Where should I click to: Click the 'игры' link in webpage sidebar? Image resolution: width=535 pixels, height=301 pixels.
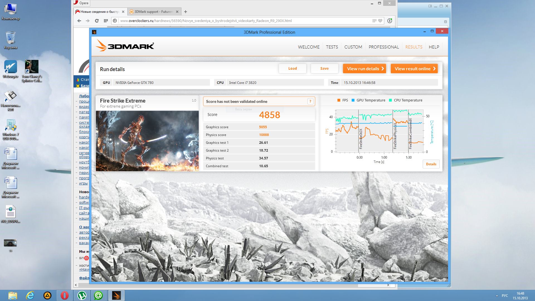pyautogui.click(x=83, y=183)
